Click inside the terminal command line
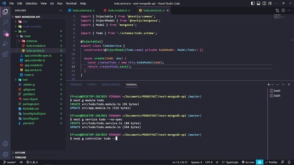The width and height of the screenshot is (294, 165). 93,138
